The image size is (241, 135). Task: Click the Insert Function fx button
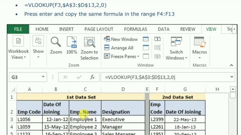click(92, 77)
